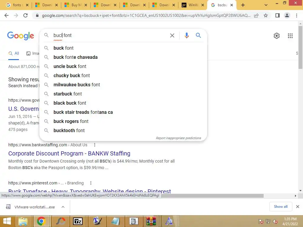
Task: Choose suggestion 'black buck font'
Action: pos(123,103)
